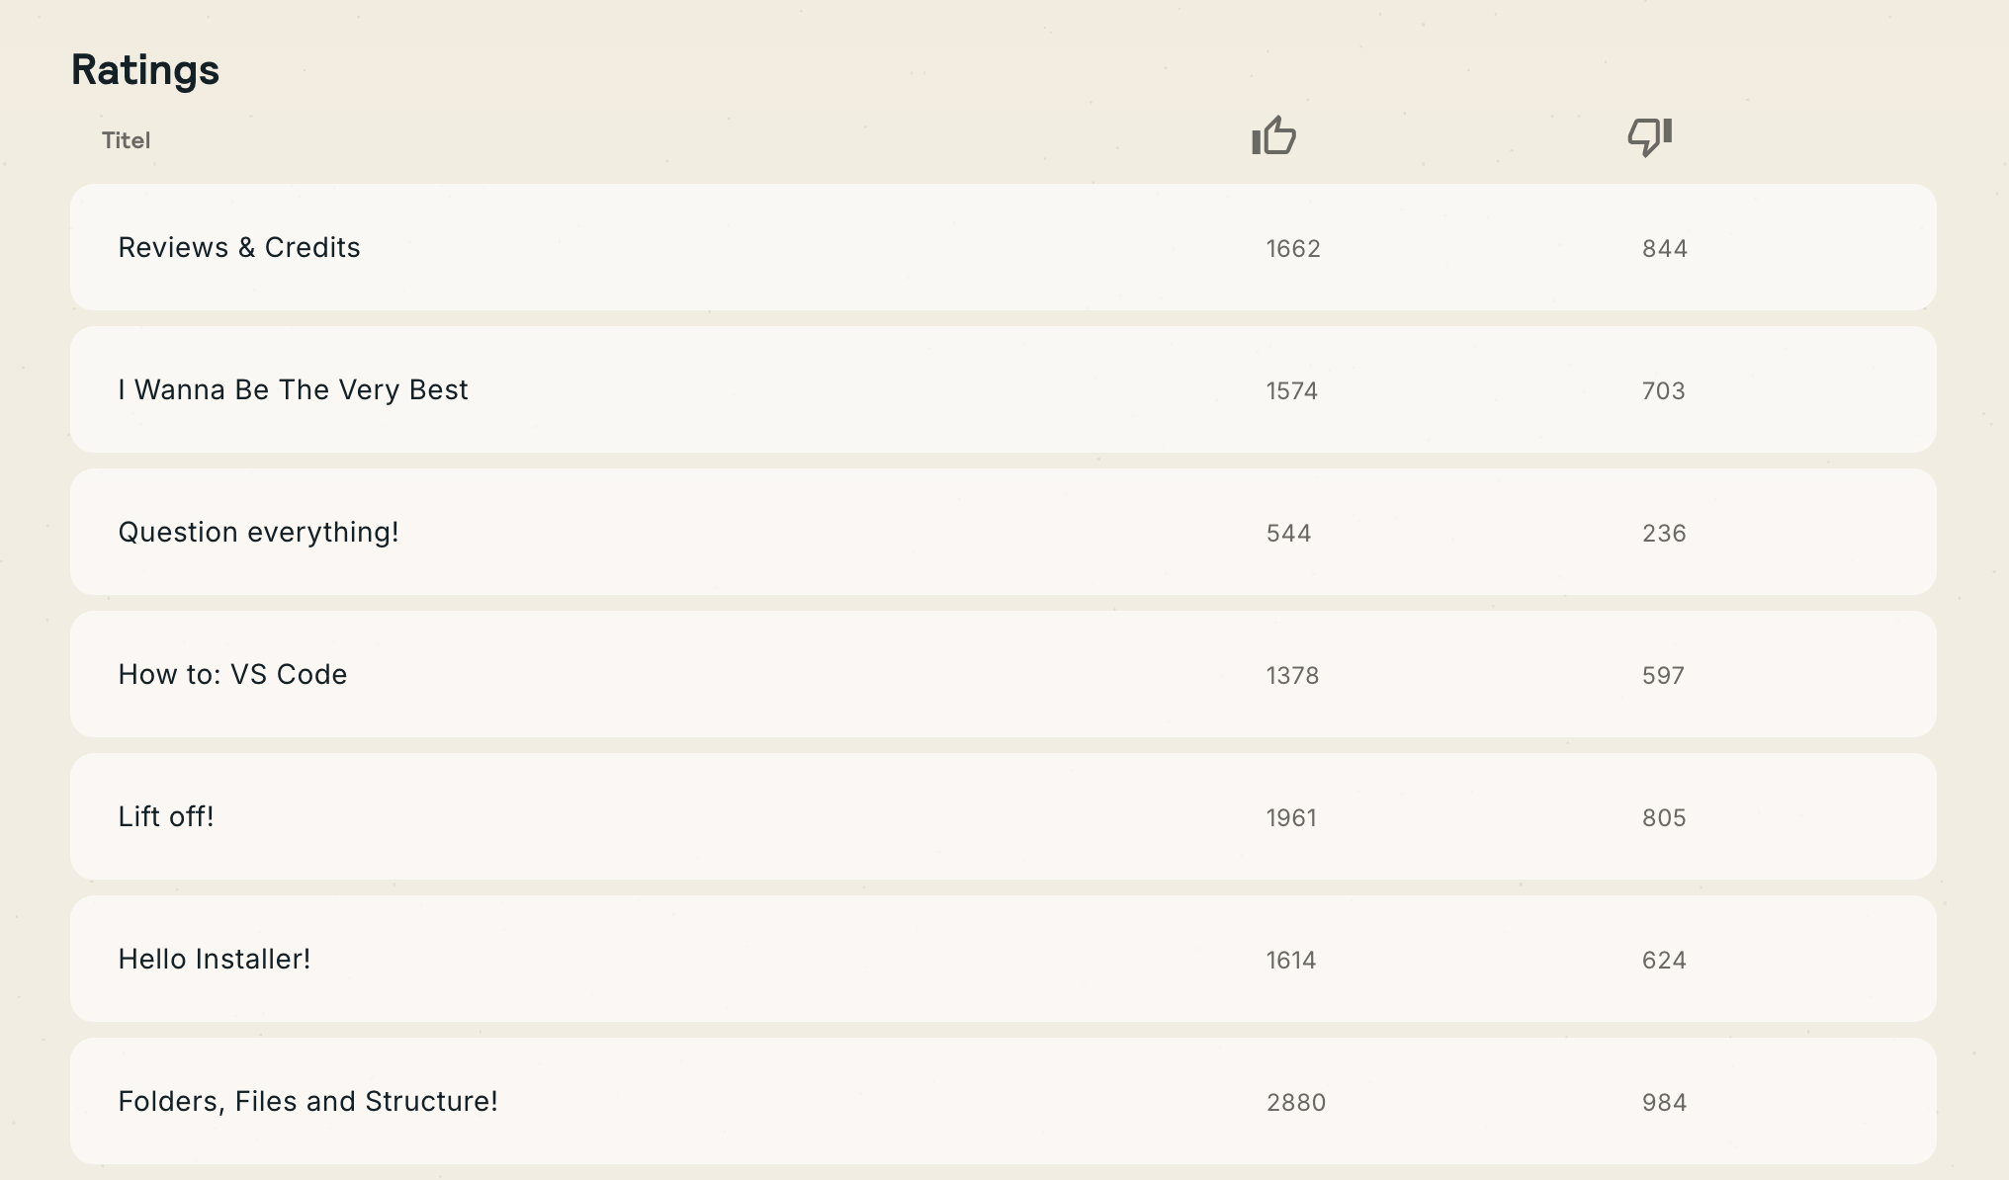Viewport: 2009px width, 1180px height.
Task: Select the 984 dislikes count
Action: point(1665,1102)
